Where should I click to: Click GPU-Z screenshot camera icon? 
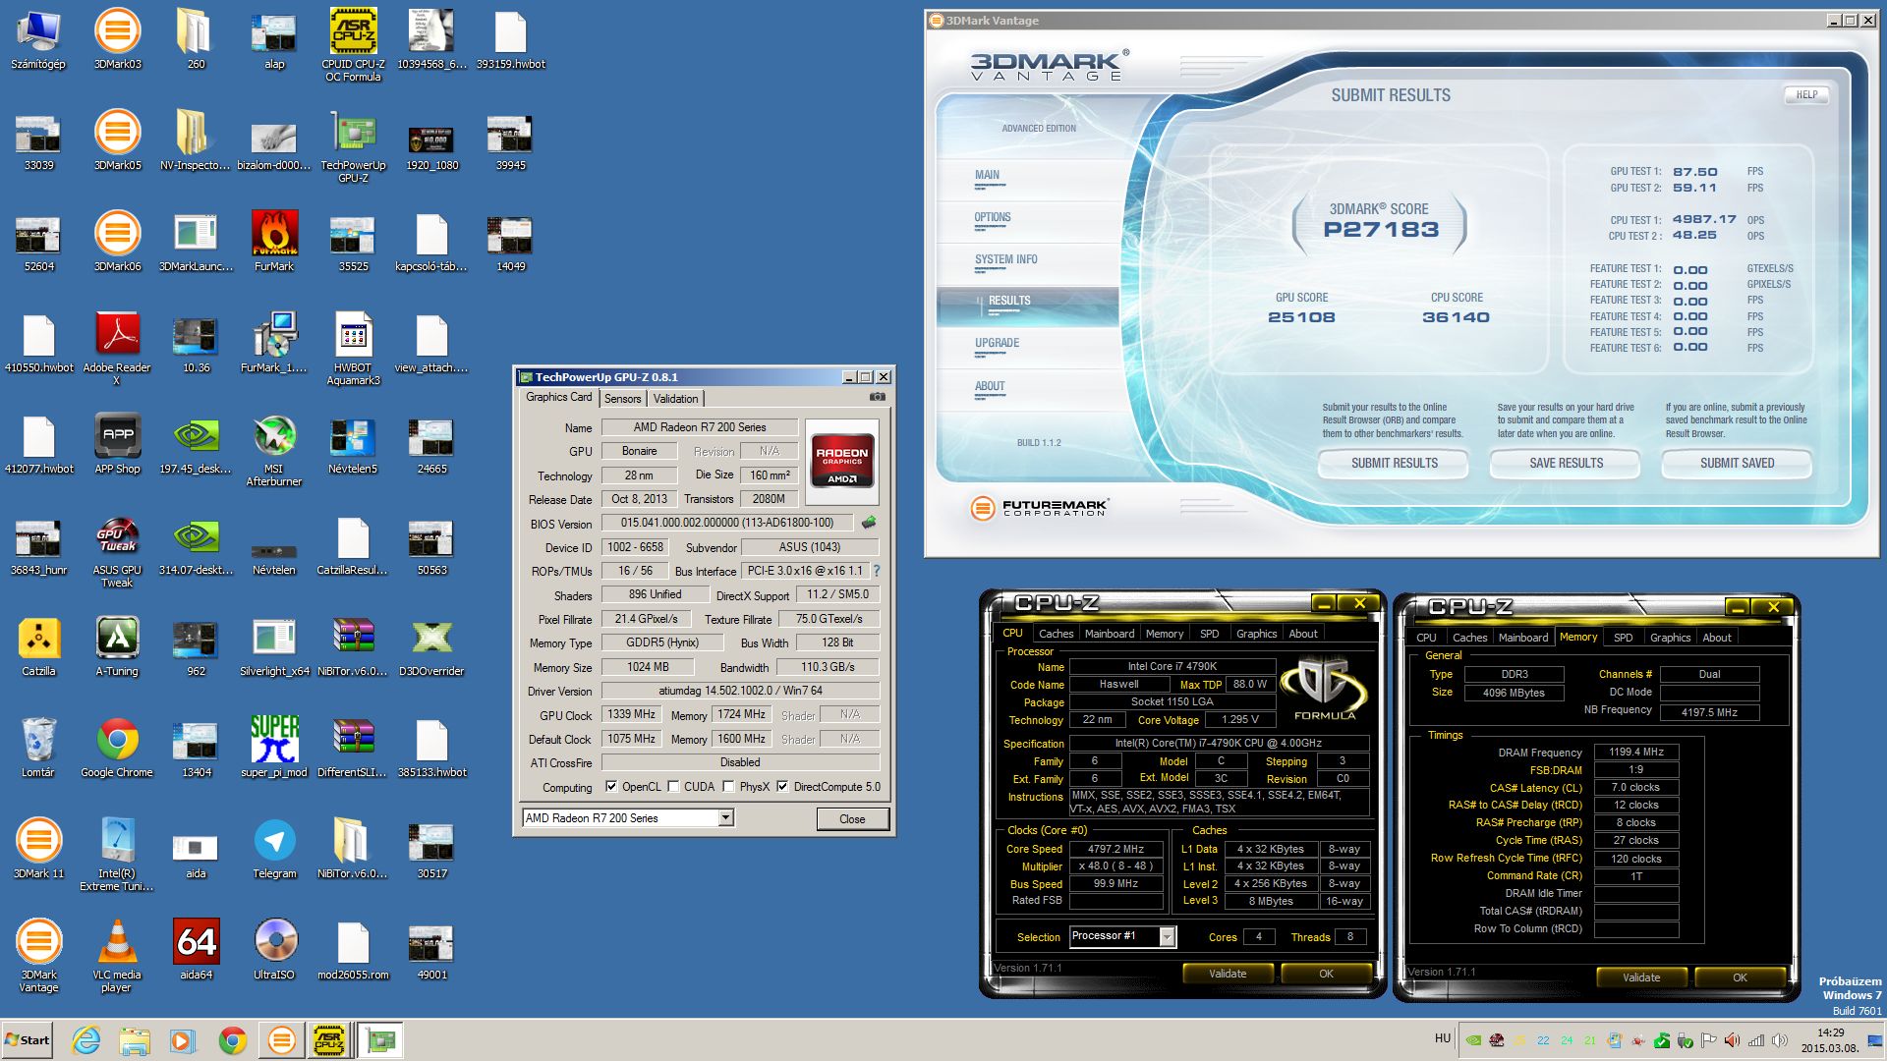pyautogui.click(x=878, y=397)
